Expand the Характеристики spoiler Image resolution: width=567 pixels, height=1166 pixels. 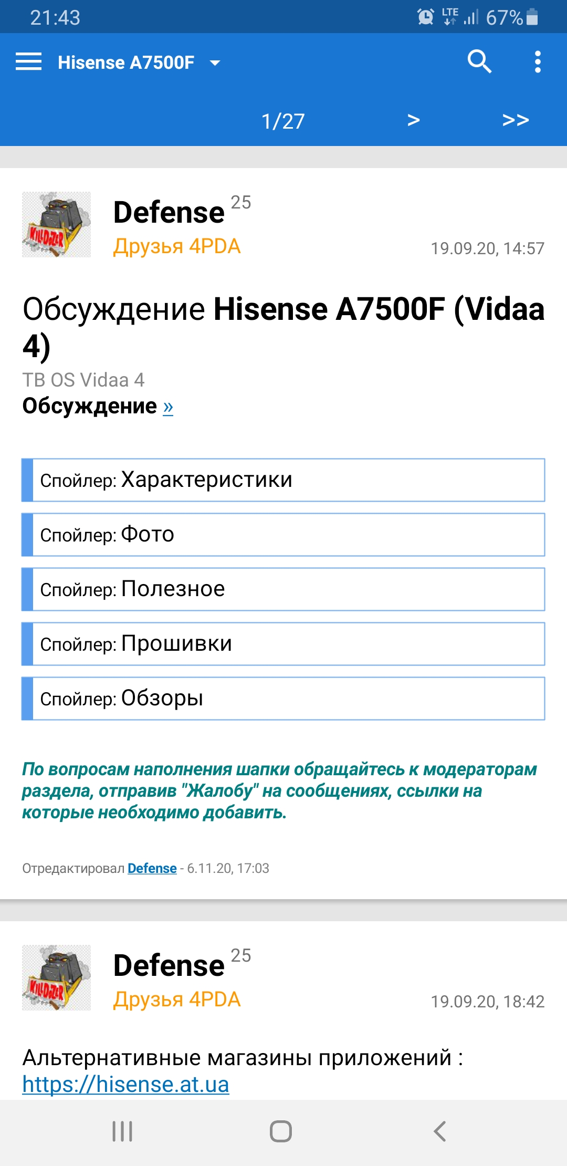coord(283,480)
